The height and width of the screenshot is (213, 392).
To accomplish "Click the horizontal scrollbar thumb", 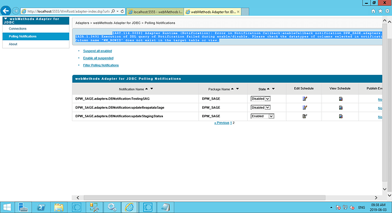I will point(205,198).
